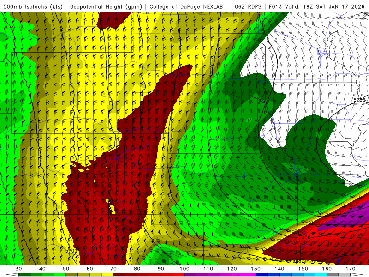369x277 pixels.
Task: Click the yellow swatch just left of 70
Action: (x=107, y=275)
